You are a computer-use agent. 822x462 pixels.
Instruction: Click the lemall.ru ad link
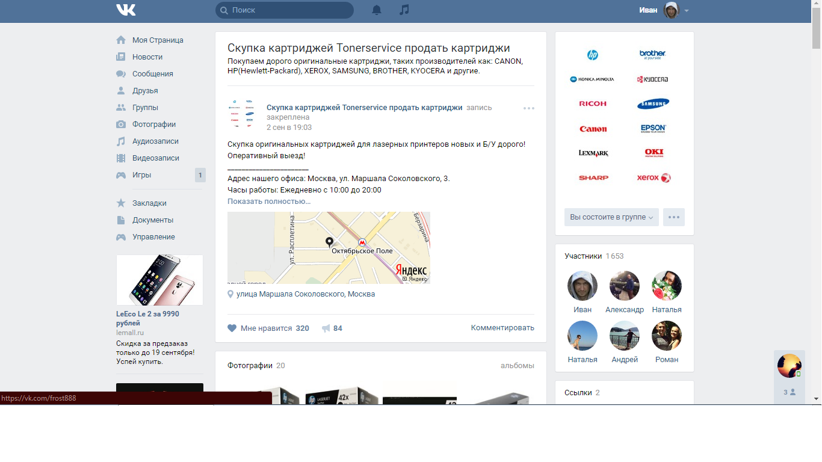coord(130,333)
